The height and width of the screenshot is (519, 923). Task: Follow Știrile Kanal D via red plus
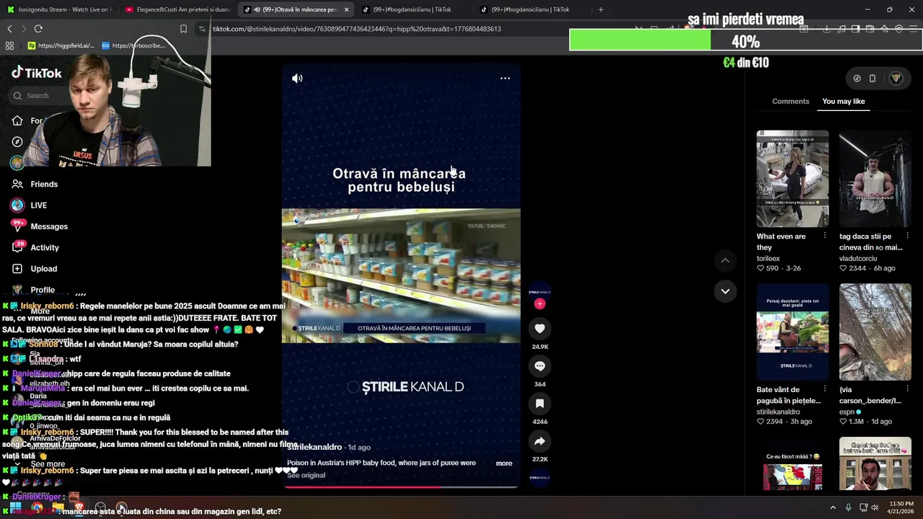[539, 304]
